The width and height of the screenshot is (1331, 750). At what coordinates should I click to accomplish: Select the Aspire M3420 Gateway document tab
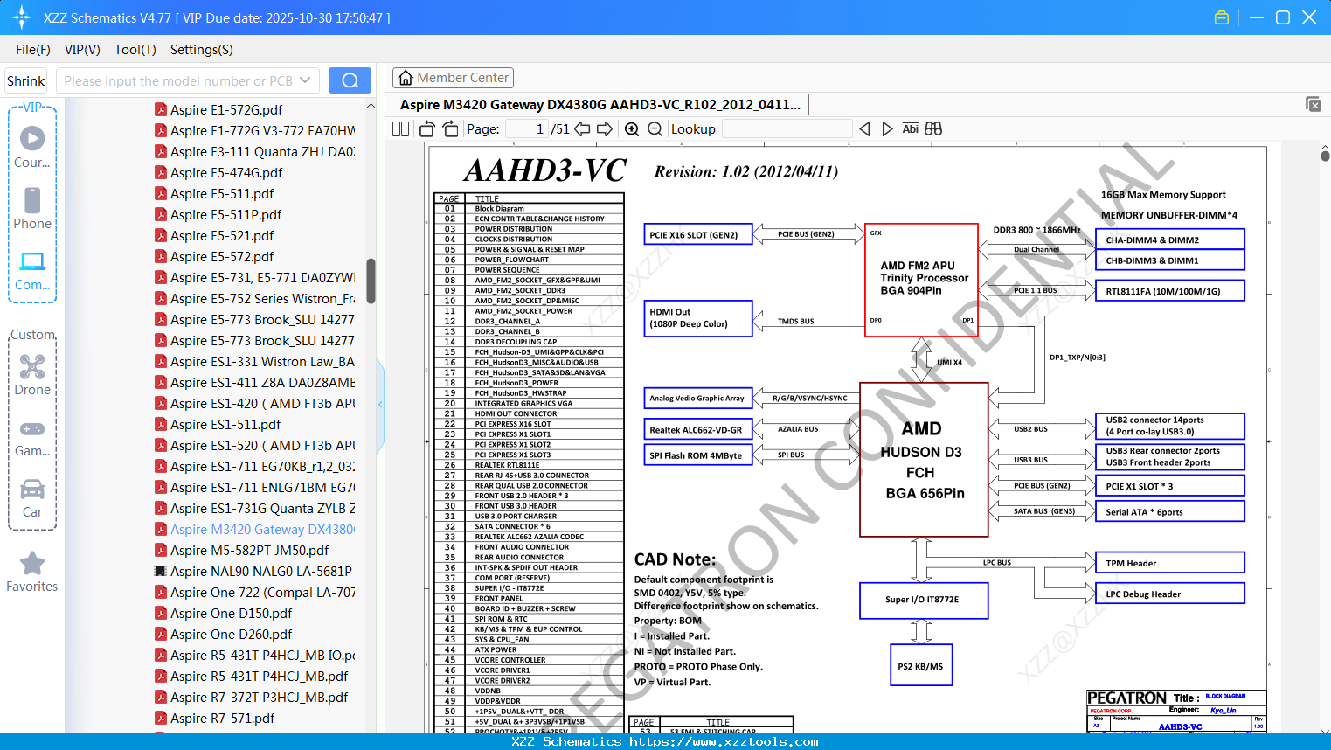[600, 105]
